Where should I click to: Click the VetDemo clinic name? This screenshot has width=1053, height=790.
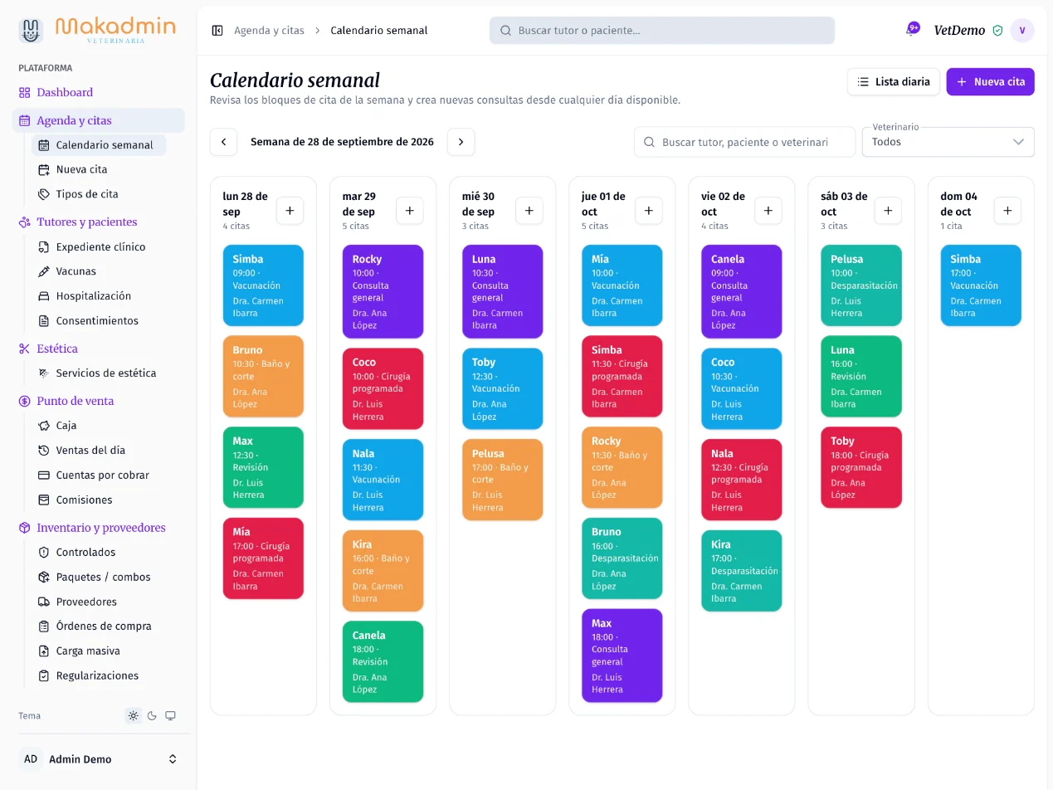tap(959, 31)
